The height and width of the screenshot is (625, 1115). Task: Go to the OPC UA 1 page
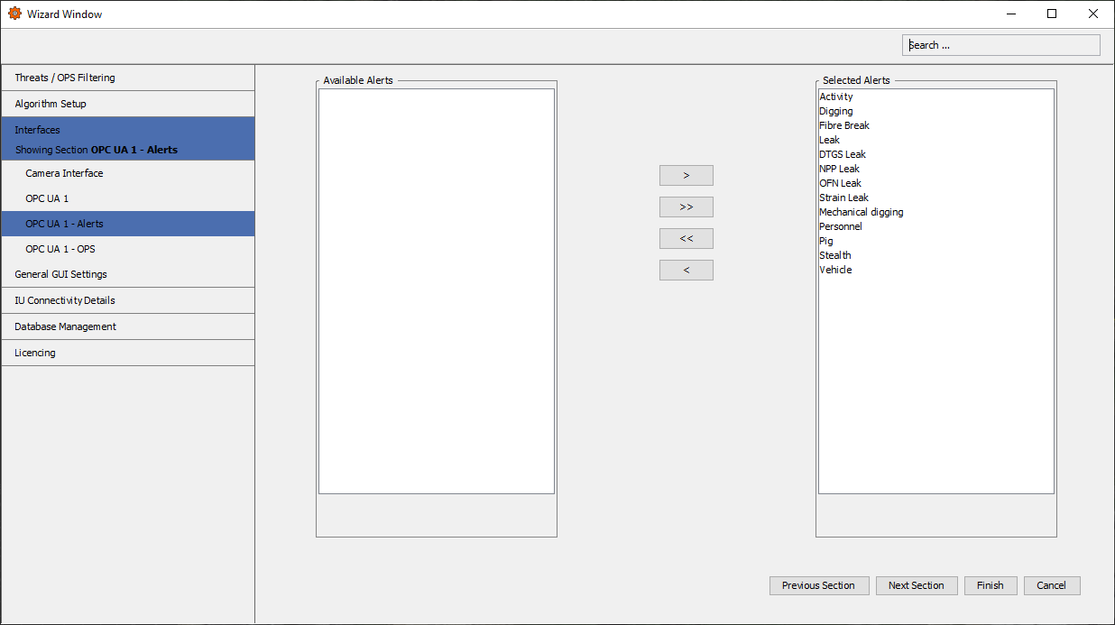(x=47, y=198)
